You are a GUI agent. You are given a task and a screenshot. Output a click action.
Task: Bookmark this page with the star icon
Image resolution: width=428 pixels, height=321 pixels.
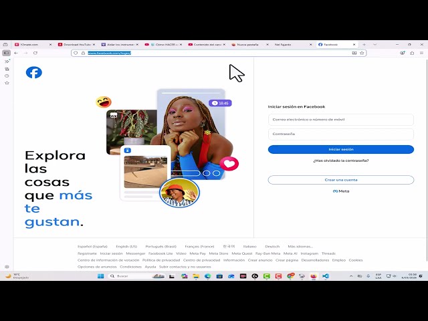click(362, 53)
